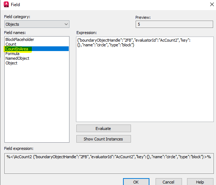The image size is (216, 185).
Task: Select CountInArea field name
Action: (37, 49)
